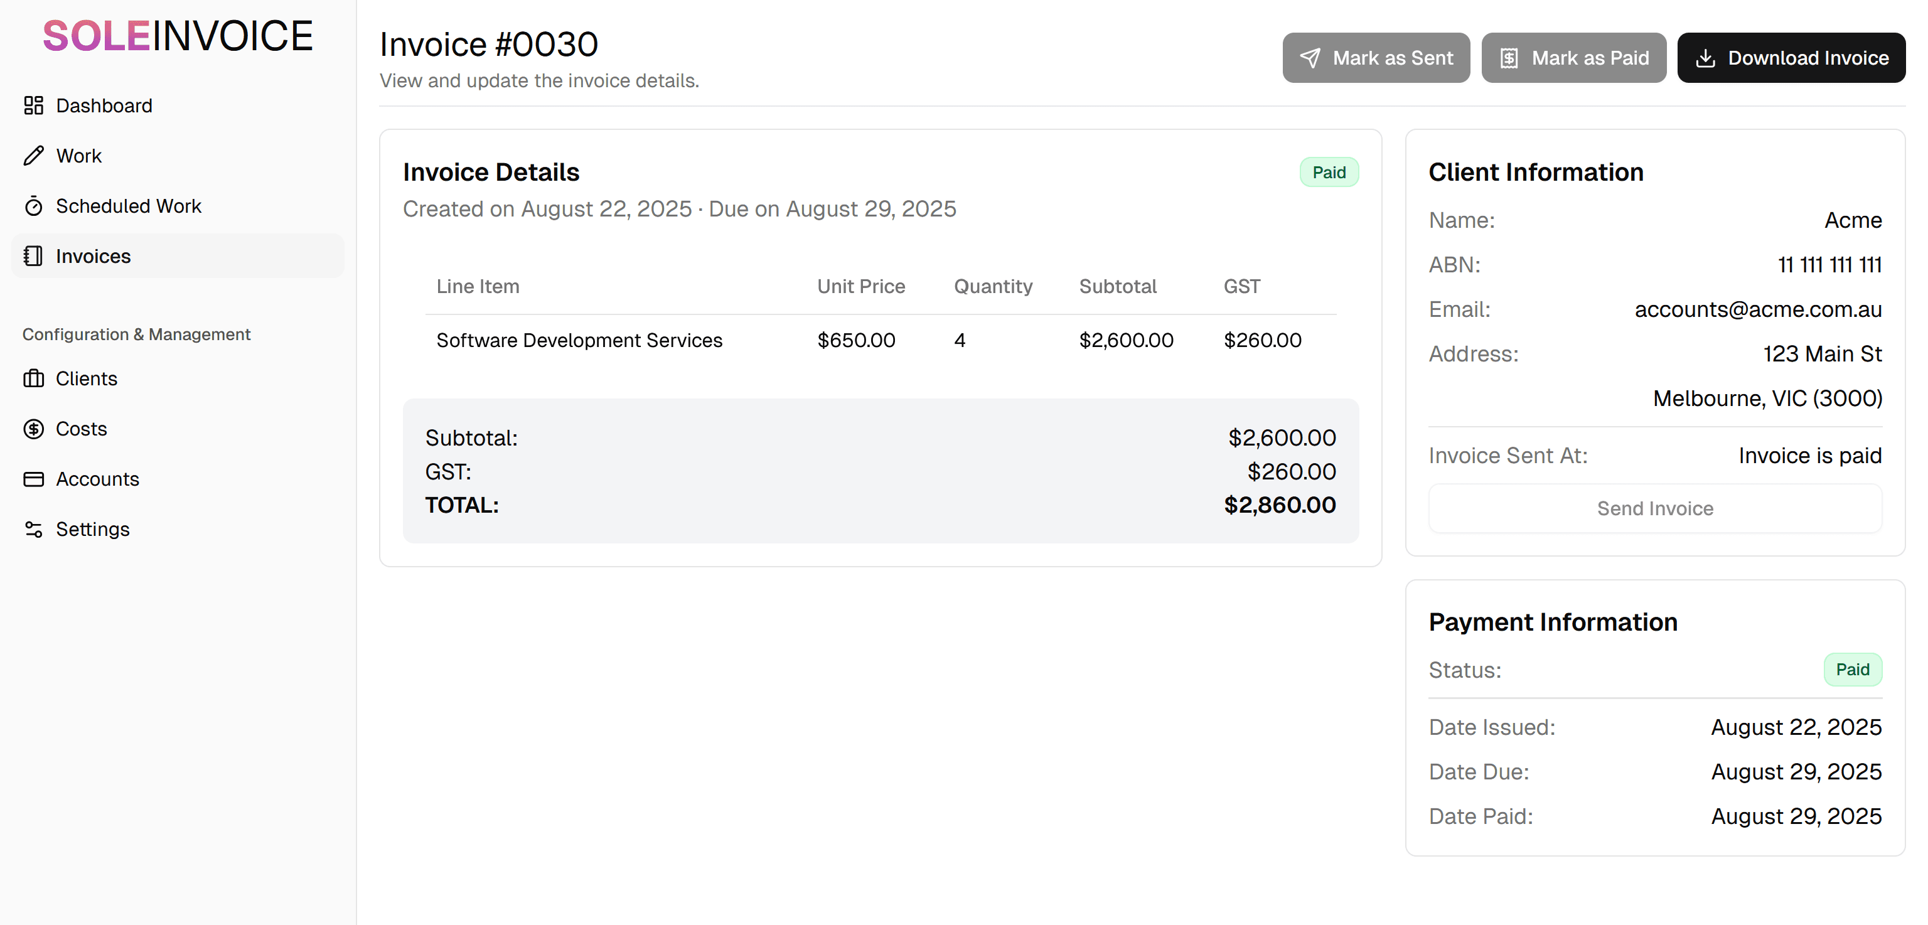Select the Work pencil icon

click(34, 156)
